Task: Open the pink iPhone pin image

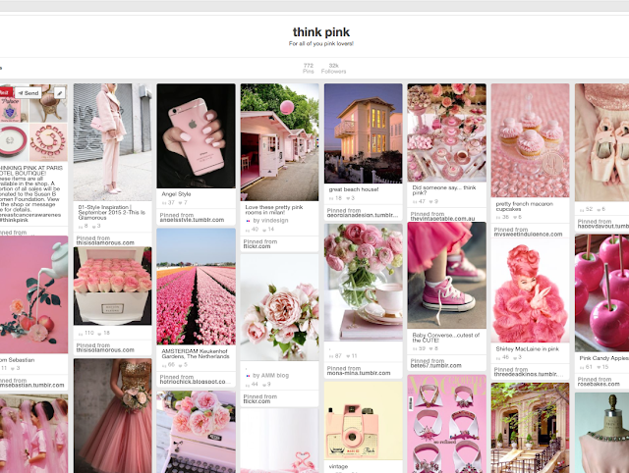Action: 197,135
